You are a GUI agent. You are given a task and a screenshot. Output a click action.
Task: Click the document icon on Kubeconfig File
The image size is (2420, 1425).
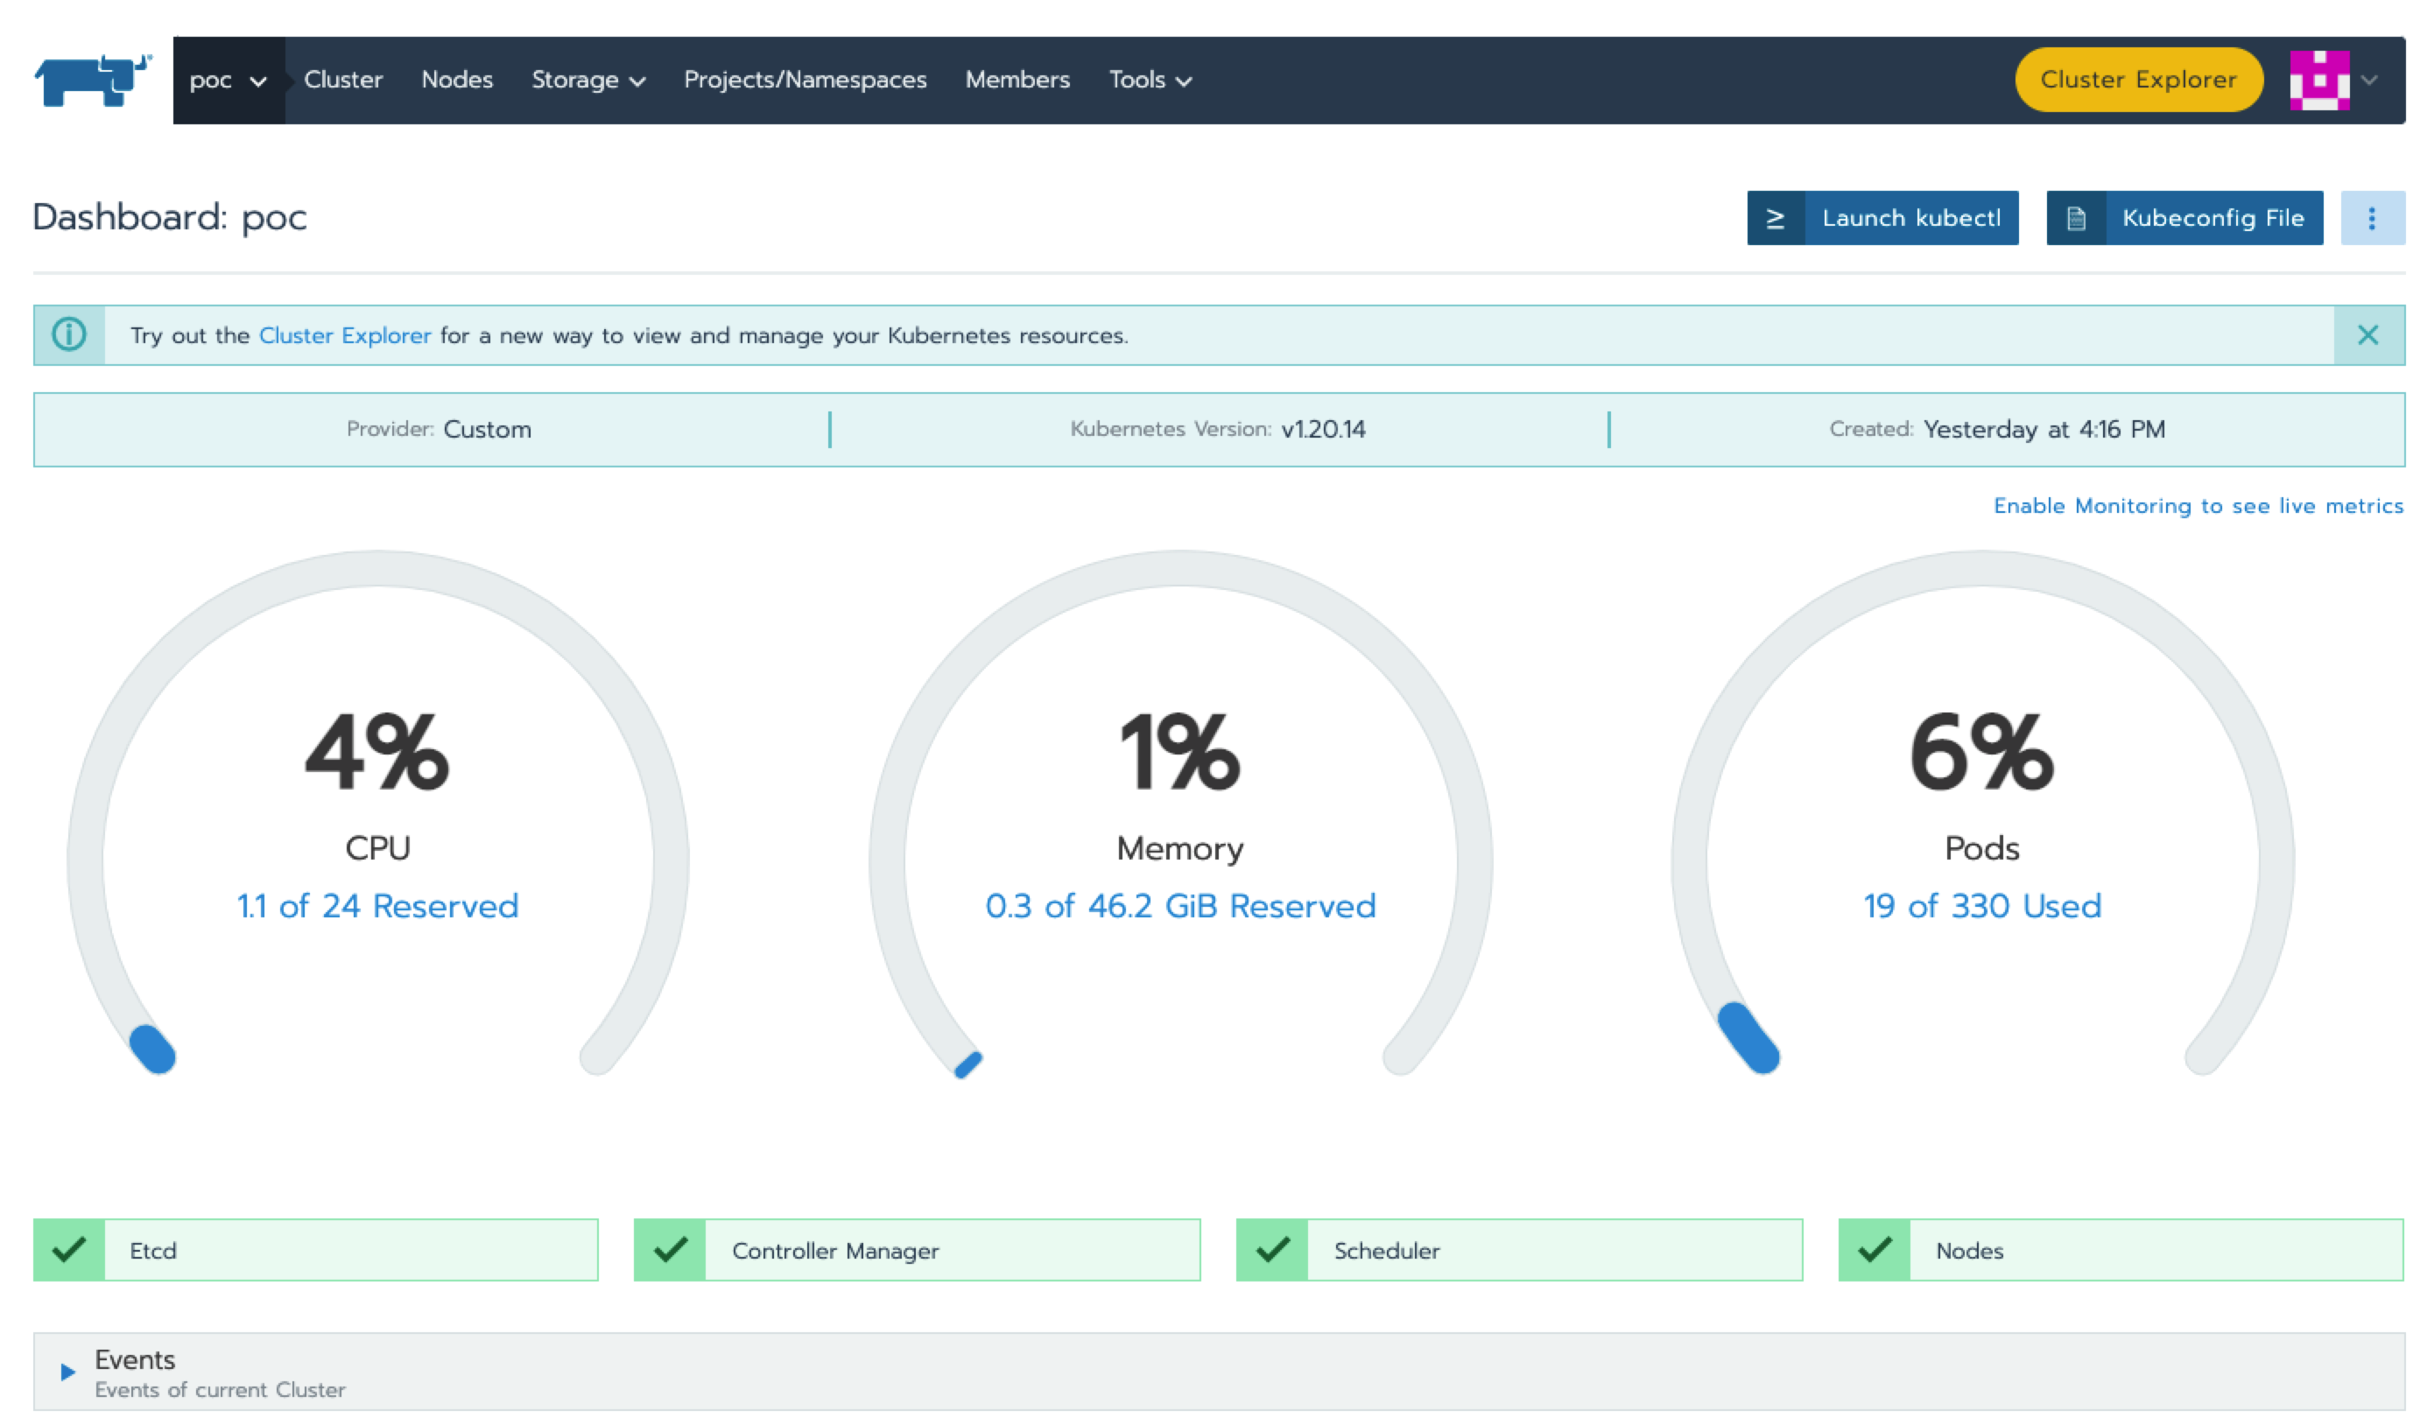(x=2075, y=219)
